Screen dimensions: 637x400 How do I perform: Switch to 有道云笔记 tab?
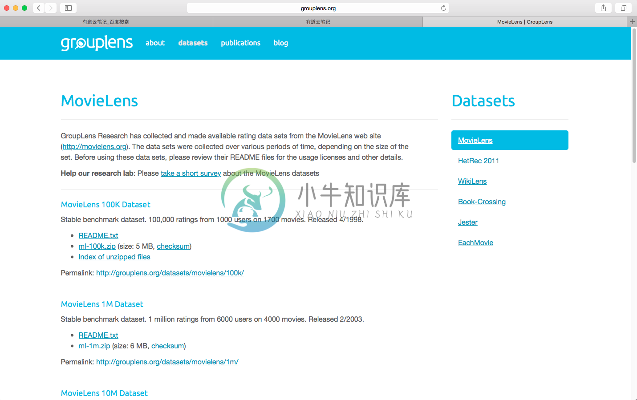click(318, 22)
